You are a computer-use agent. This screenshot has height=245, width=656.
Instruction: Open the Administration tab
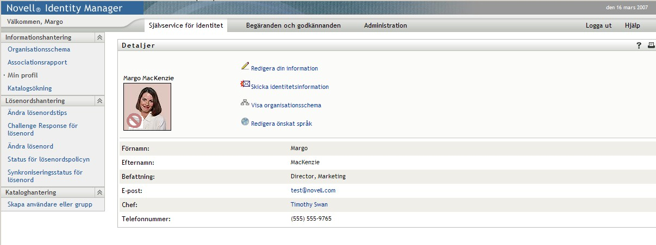tap(385, 25)
